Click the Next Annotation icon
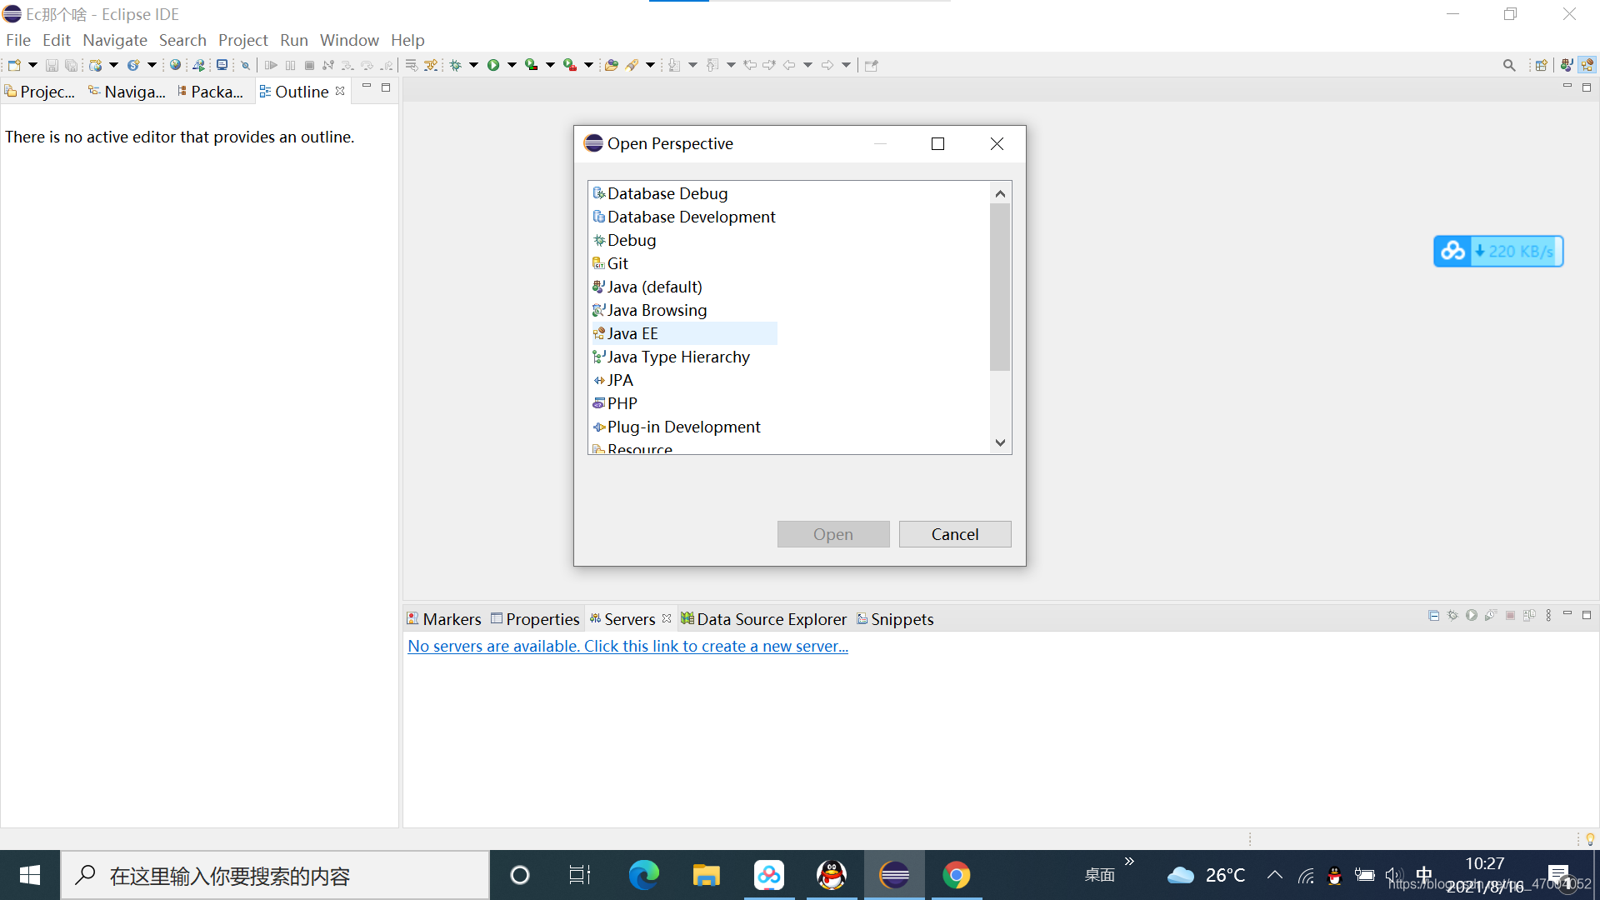This screenshot has height=900, width=1600. [674, 65]
